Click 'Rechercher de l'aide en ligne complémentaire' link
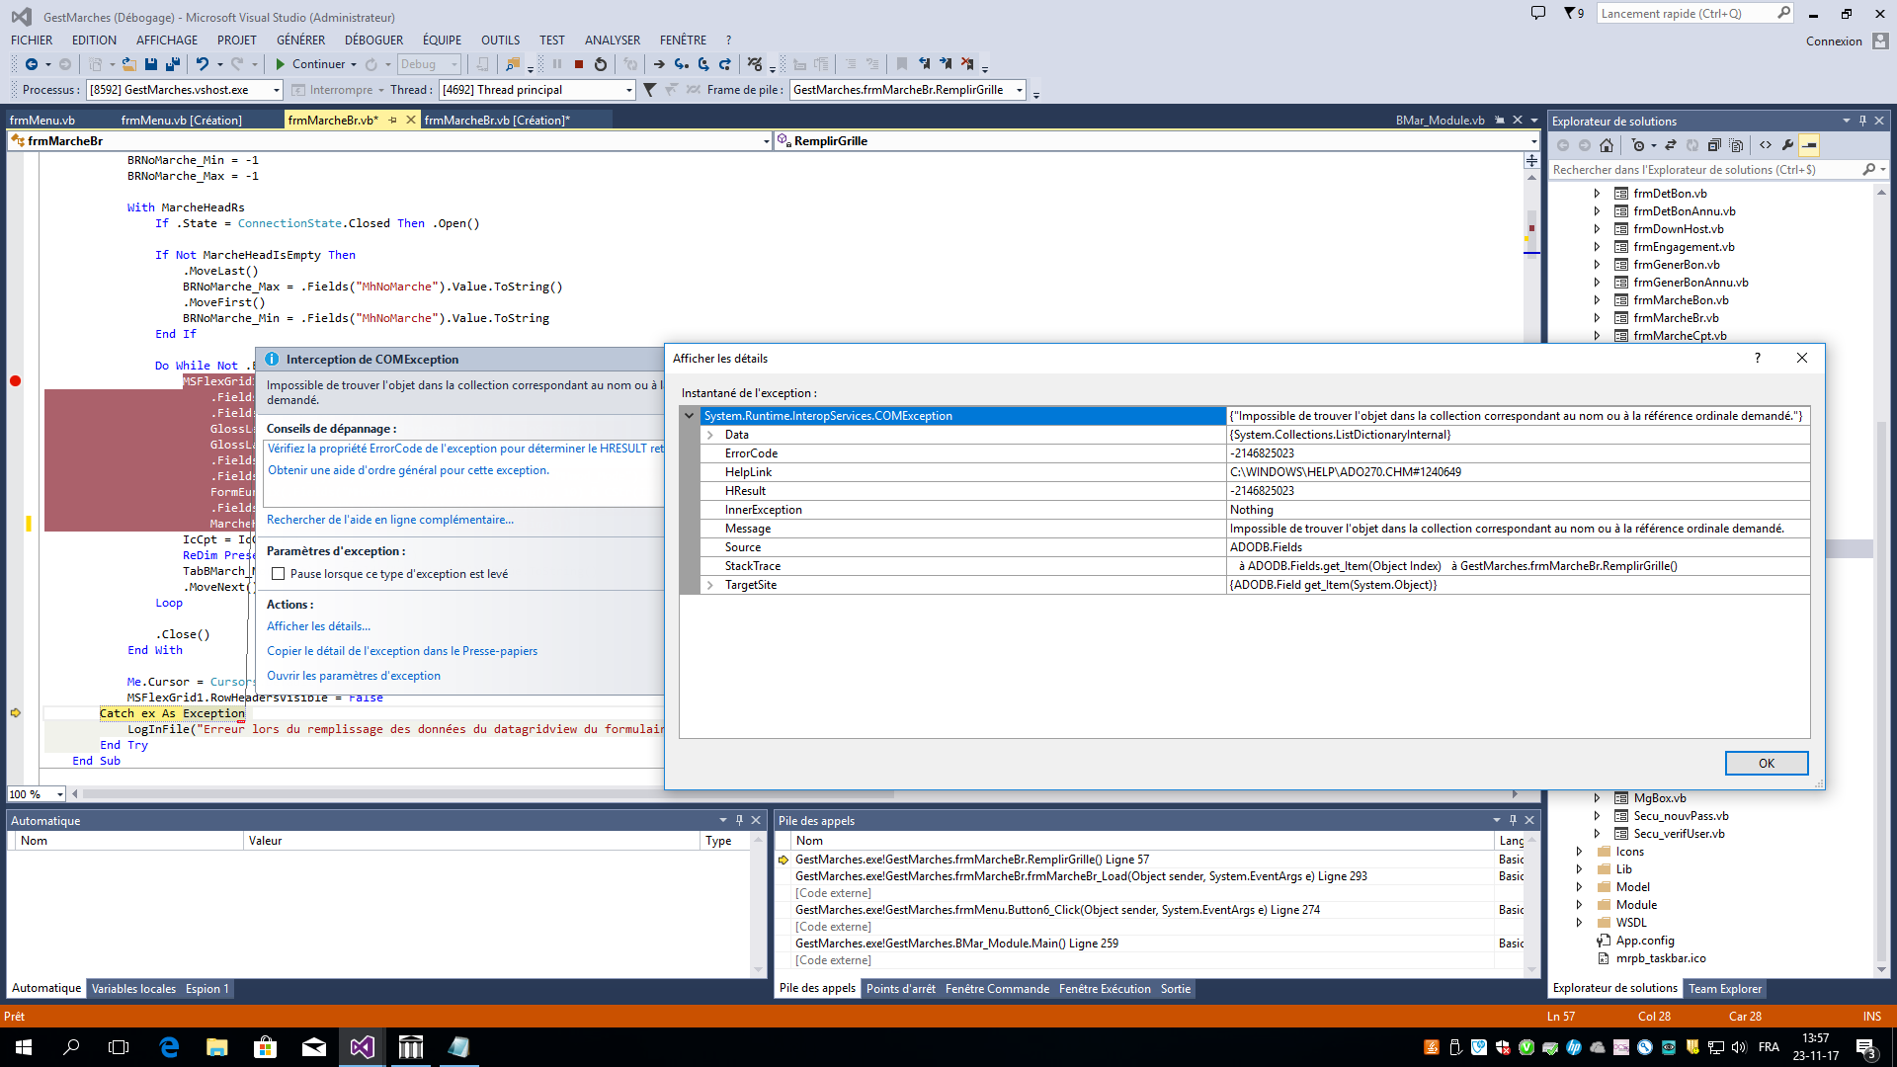Screen dimensions: 1897x1067 pyautogui.click(x=389, y=520)
